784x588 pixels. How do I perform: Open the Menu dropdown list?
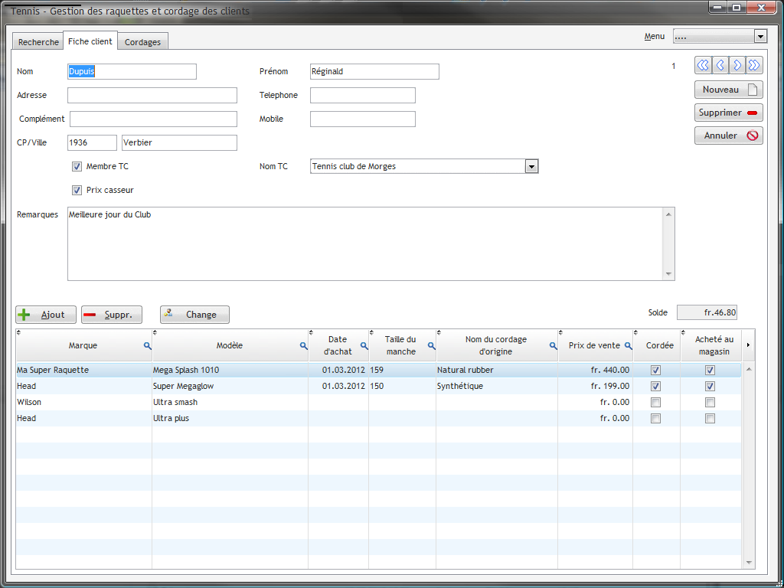(x=760, y=37)
